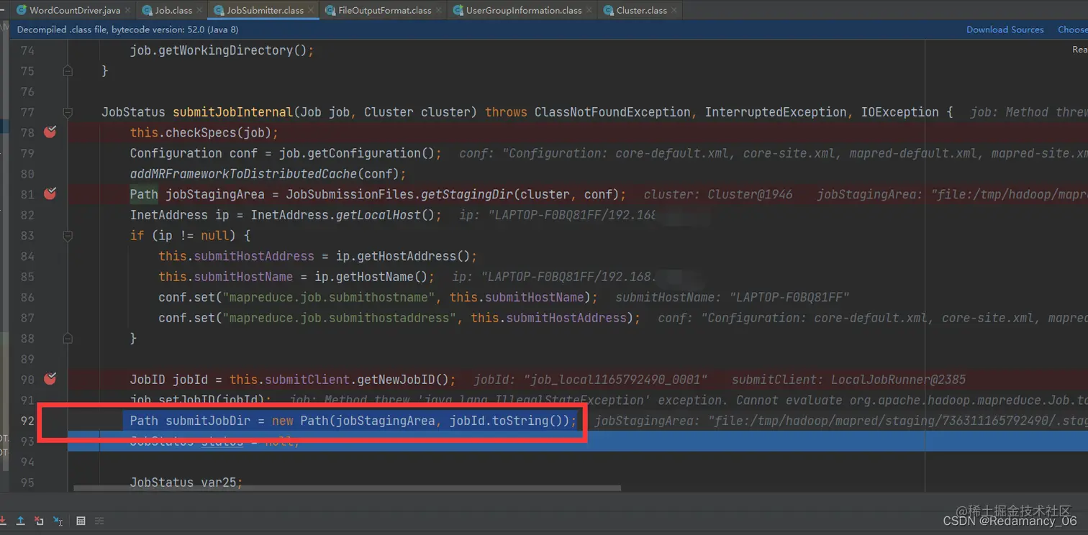The width and height of the screenshot is (1088, 535).
Task: Click the inline hint cluster: Cluster@1946
Action: [718, 194]
